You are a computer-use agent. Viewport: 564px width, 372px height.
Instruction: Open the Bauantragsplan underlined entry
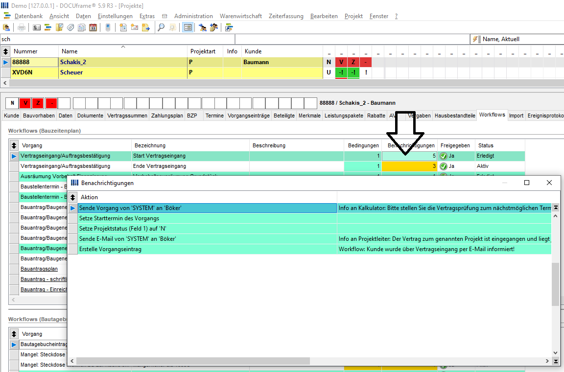(x=39, y=269)
